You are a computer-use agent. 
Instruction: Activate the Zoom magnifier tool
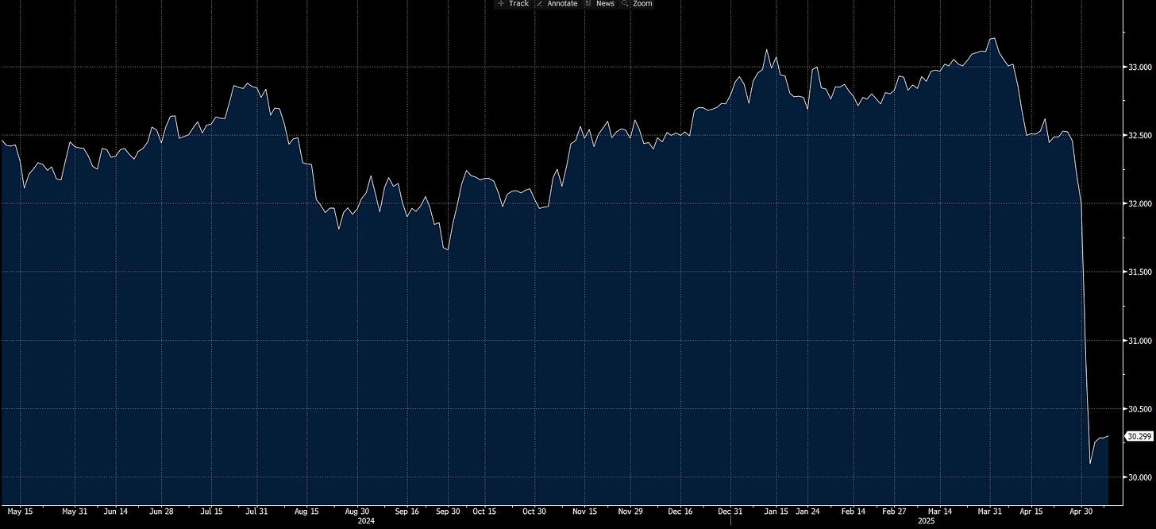click(x=637, y=4)
